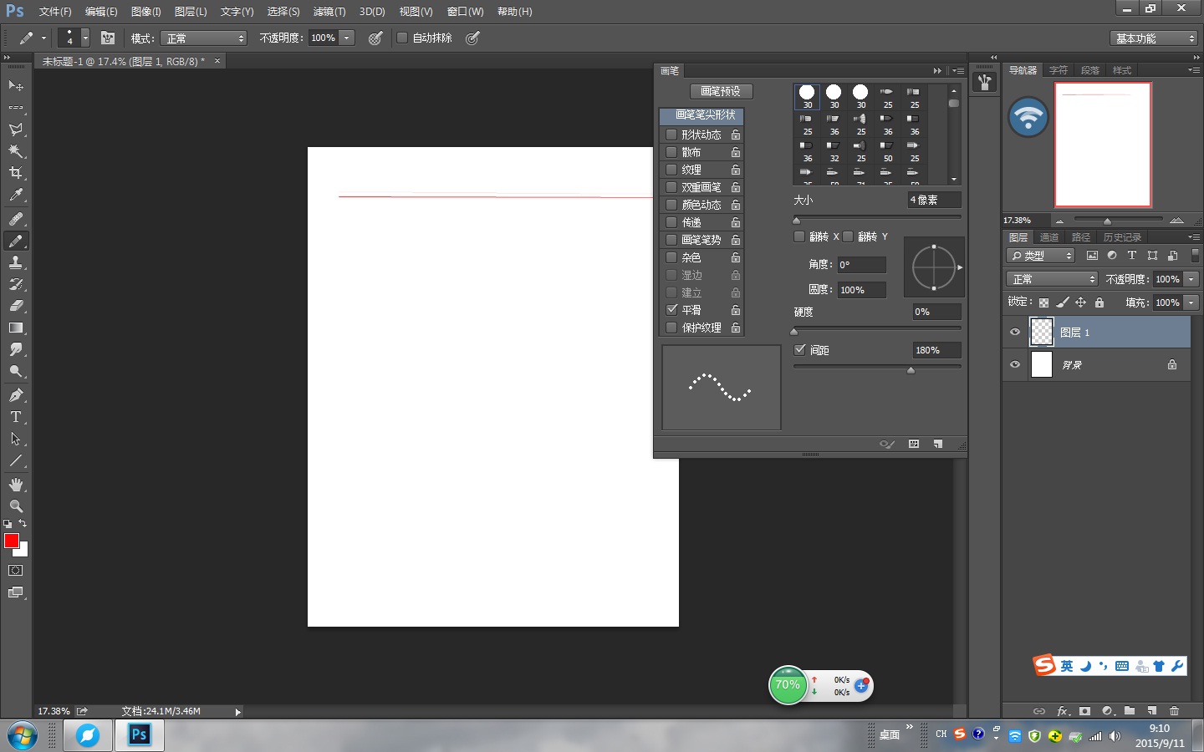Click the 画笔预设 button
1204x752 pixels.
pos(721,91)
